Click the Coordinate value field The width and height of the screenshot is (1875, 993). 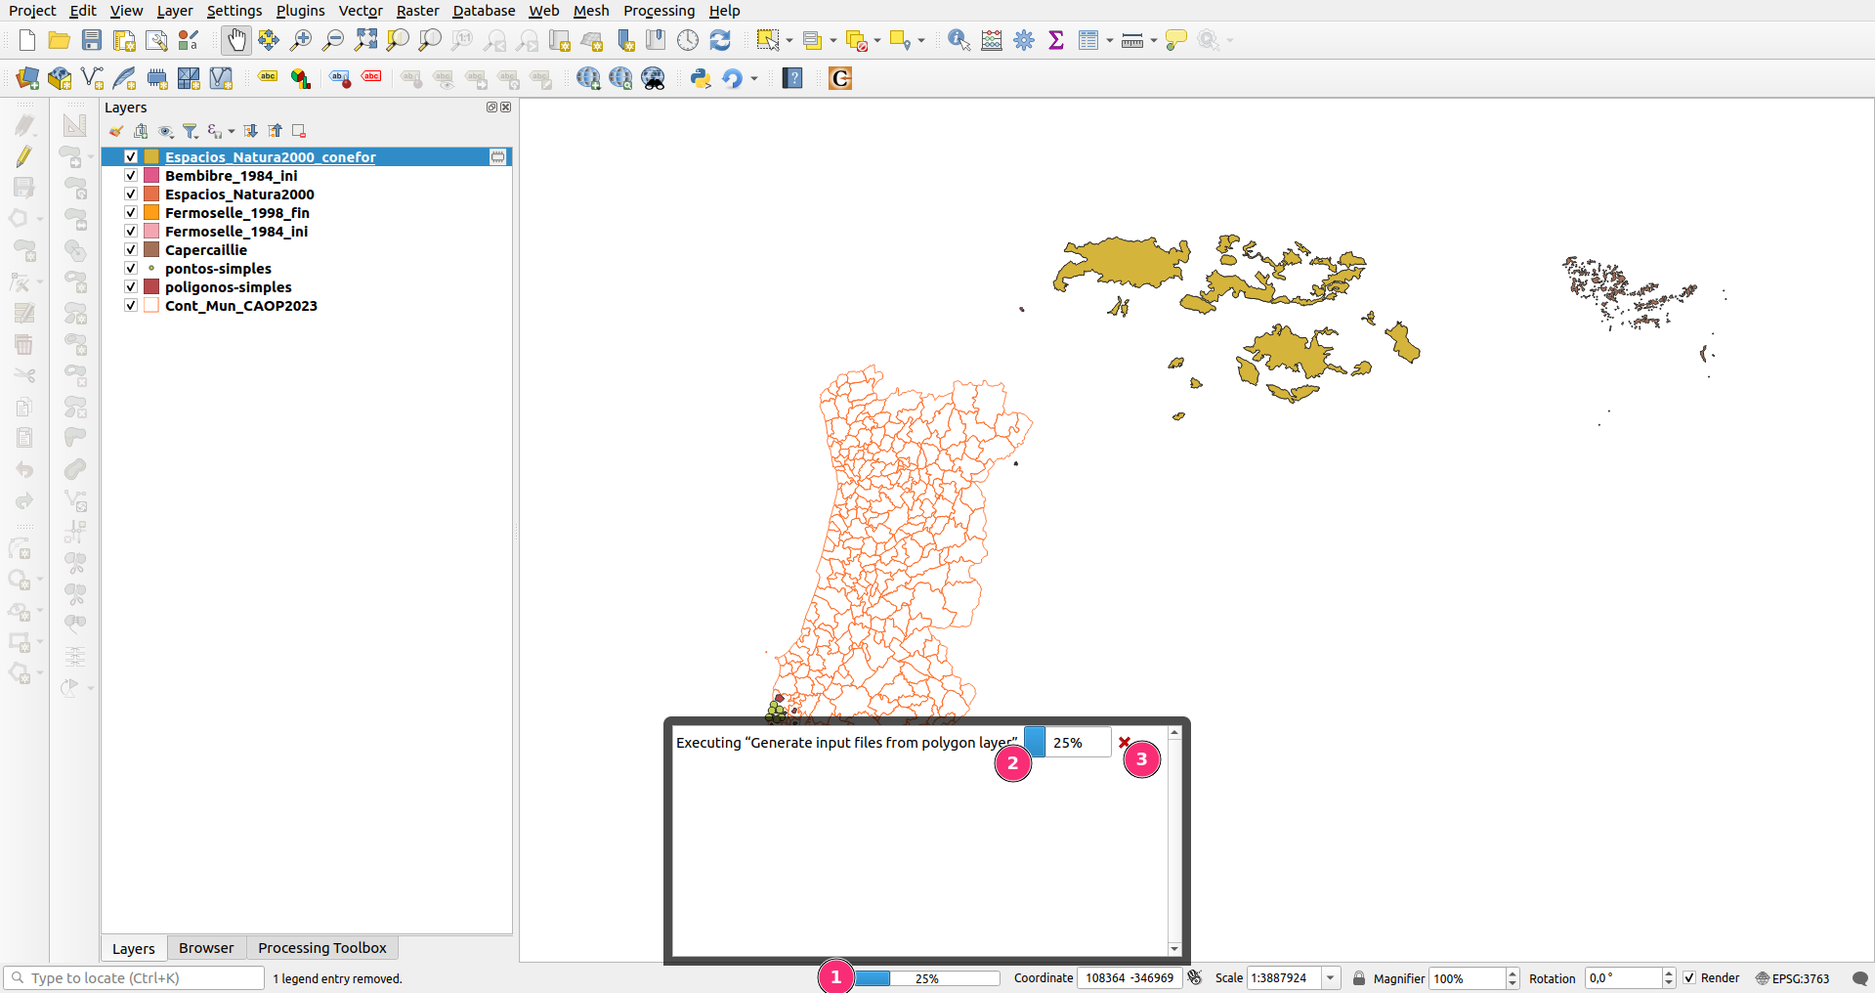point(1130,978)
